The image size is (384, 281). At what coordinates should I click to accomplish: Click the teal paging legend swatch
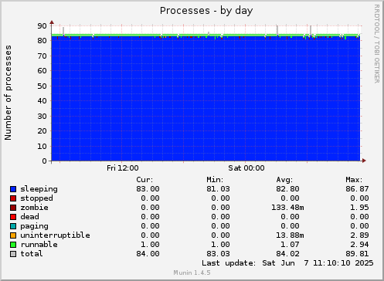13,226
